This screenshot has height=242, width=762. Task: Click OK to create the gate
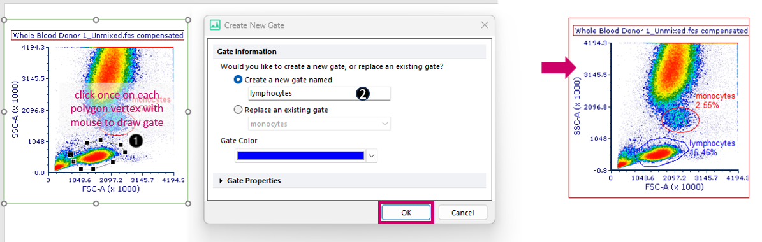[406, 213]
